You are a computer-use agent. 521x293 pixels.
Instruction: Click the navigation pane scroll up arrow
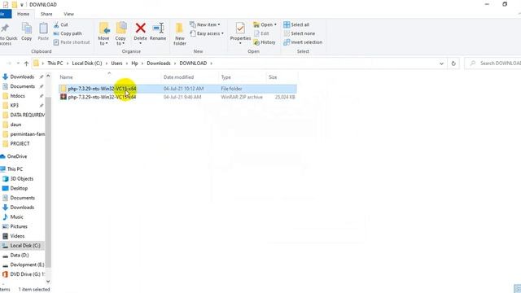pos(48,76)
